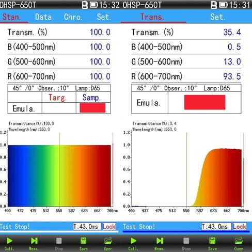Open Set. tab on left screen

[104, 17]
